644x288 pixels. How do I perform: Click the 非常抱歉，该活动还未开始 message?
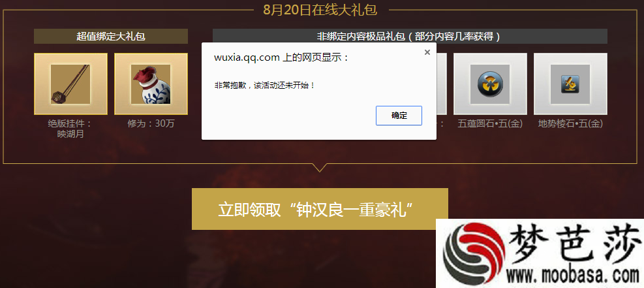point(264,86)
